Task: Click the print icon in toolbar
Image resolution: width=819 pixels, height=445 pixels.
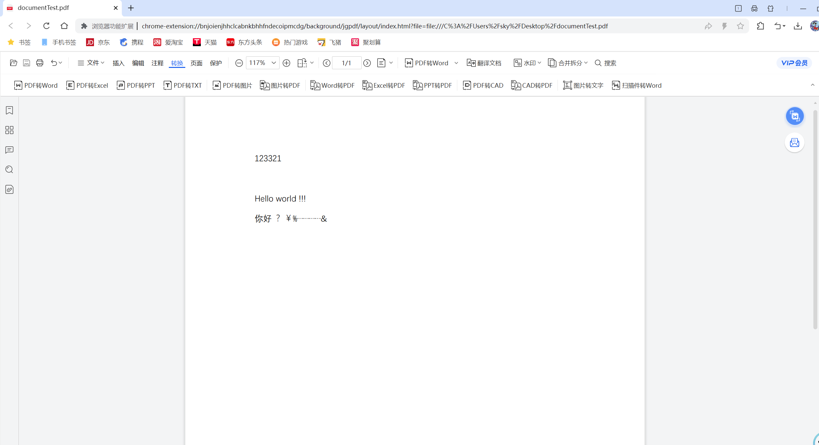Action: (x=40, y=63)
